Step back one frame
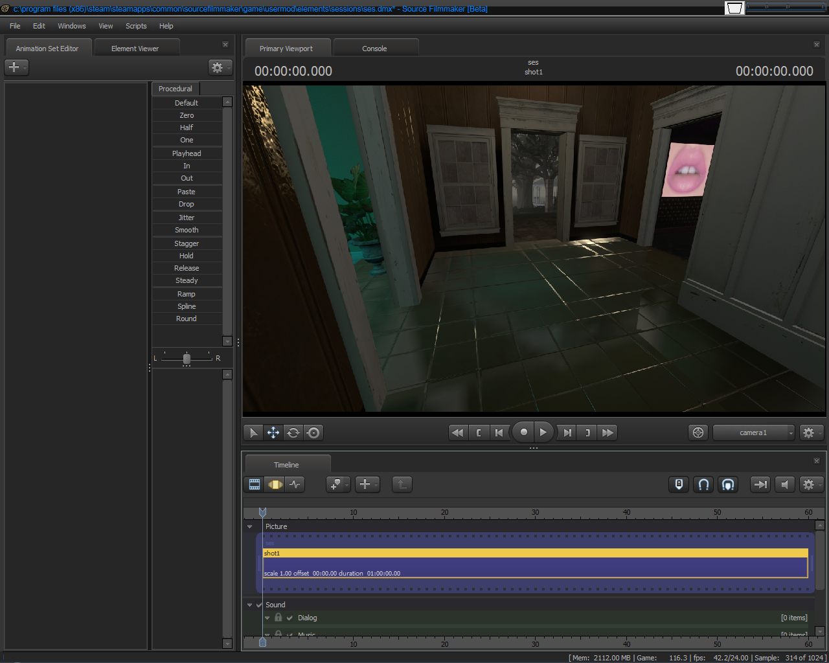 coord(499,433)
